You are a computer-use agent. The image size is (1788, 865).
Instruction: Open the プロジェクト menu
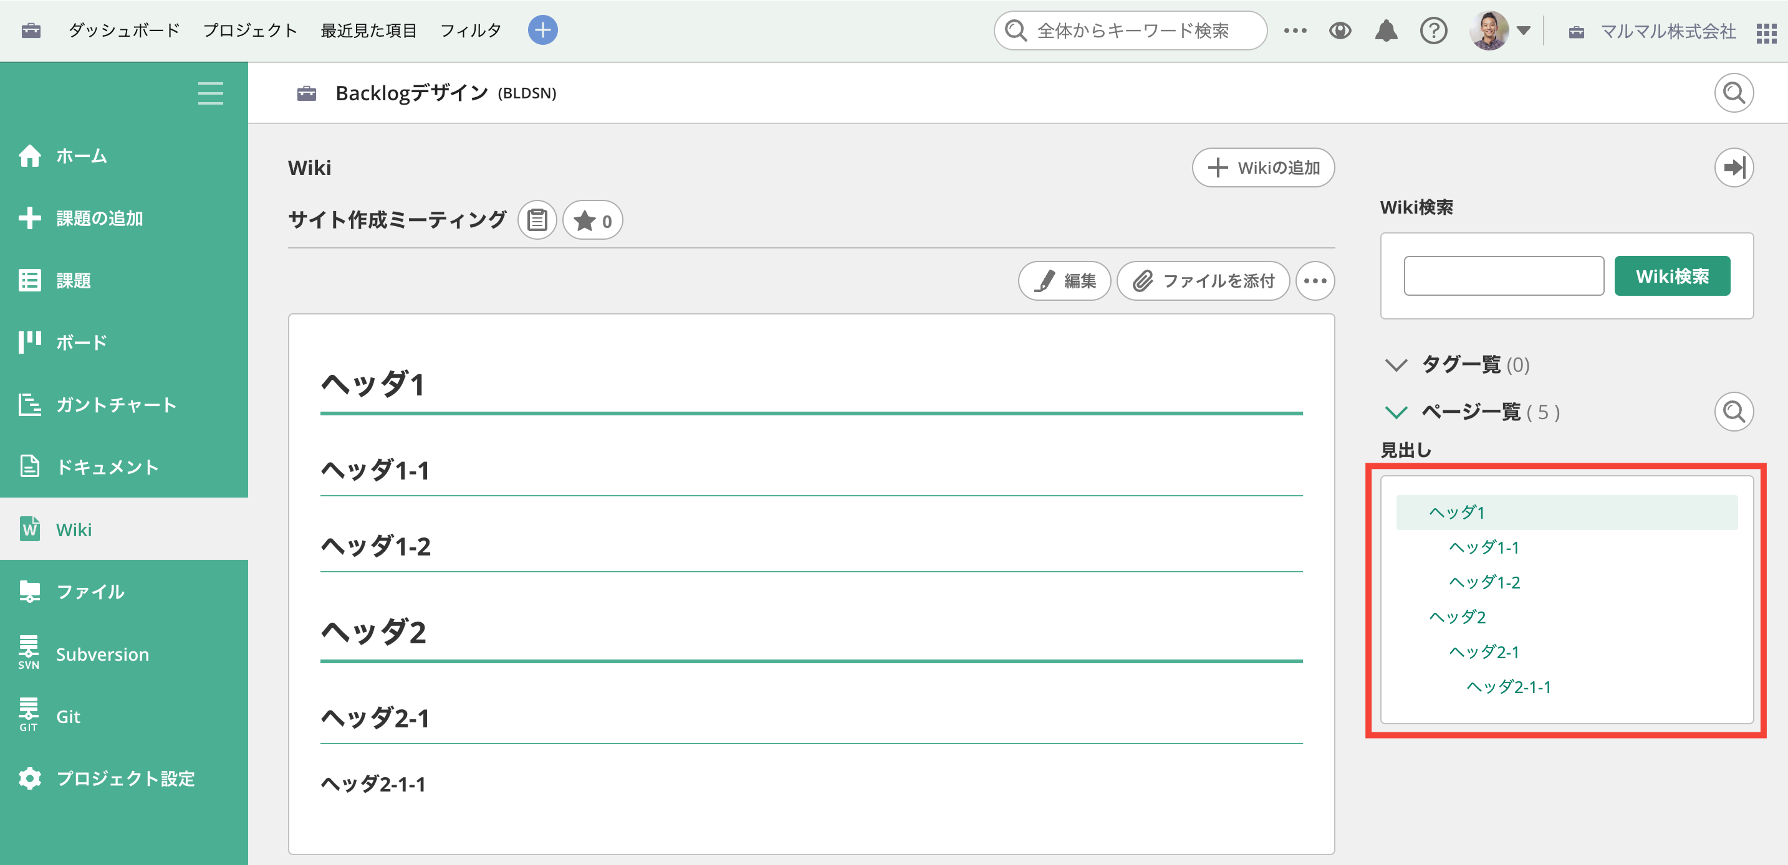tap(250, 31)
